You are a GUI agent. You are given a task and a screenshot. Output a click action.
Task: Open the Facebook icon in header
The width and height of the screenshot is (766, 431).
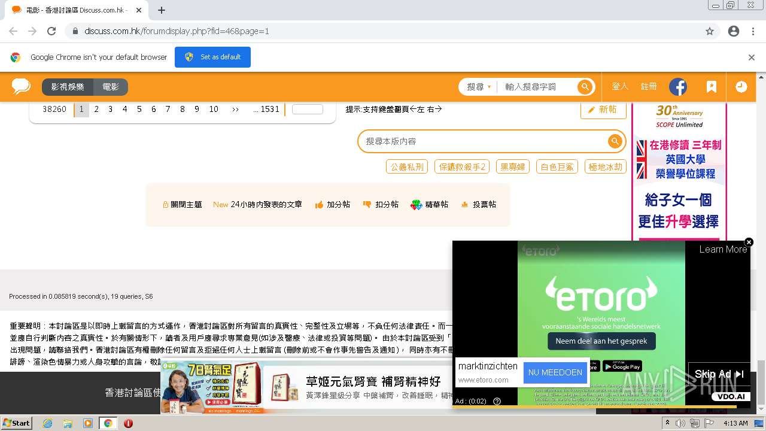[x=678, y=87]
